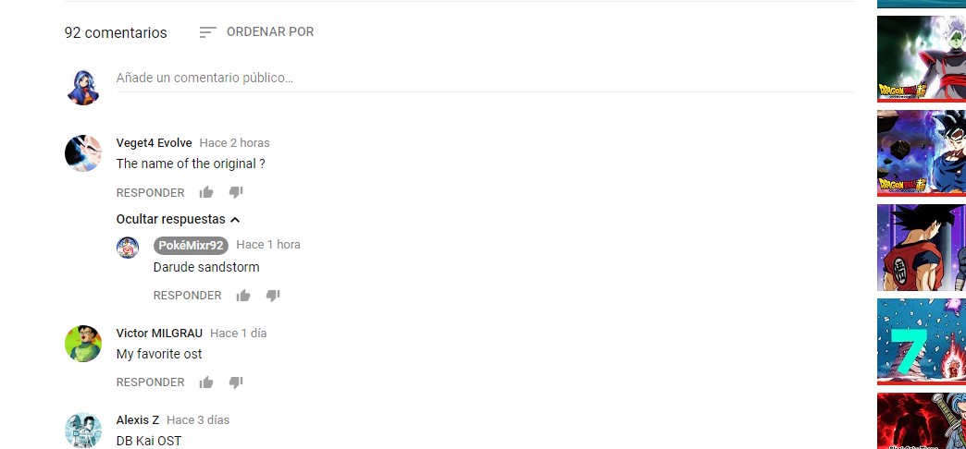Click RESPONDER under Veget4 Evolve's comment

(150, 192)
